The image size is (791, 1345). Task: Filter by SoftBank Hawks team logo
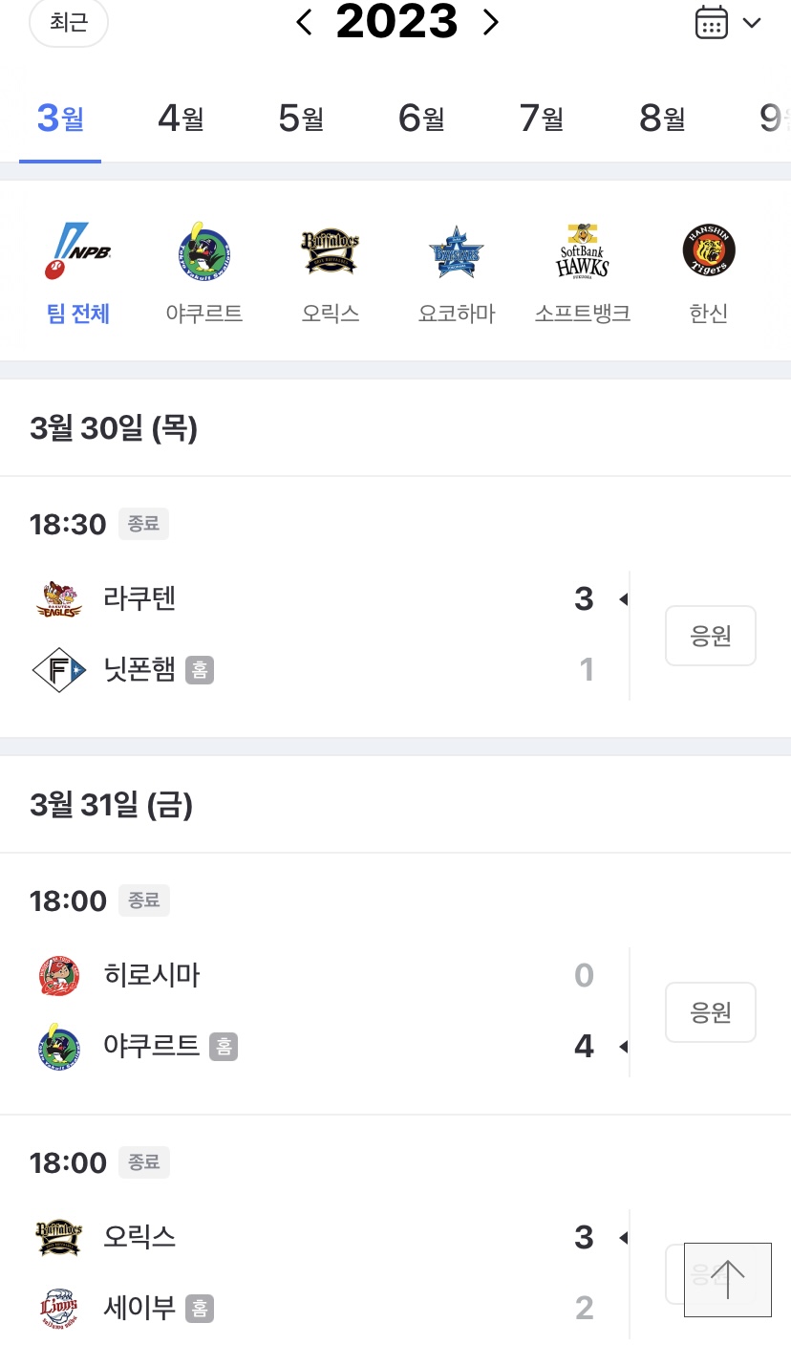pos(583,253)
